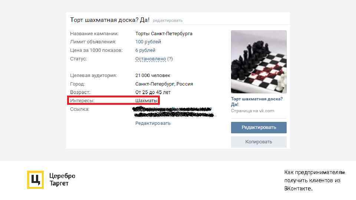356x200 pixels.
Task: Open the chess cake ad thumbnail
Action: click(x=258, y=62)
